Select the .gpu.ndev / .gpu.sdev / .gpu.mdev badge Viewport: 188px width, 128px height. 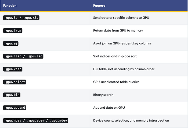[x=36, y=120]
